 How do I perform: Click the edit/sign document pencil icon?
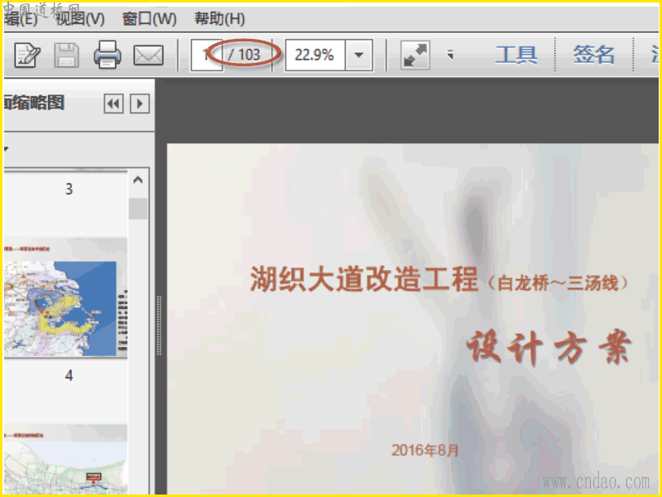point(27,55)
